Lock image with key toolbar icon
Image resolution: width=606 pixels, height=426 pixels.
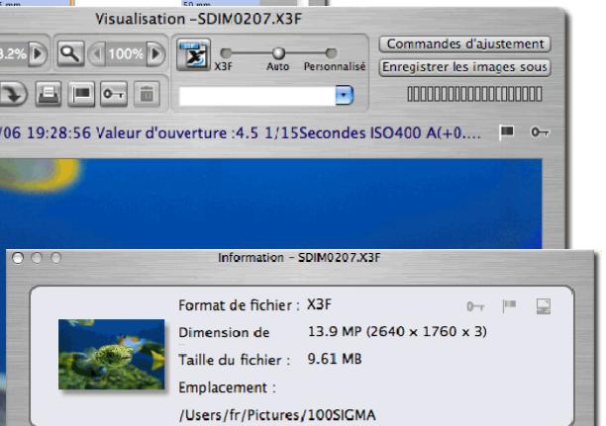tap(114, 94)
